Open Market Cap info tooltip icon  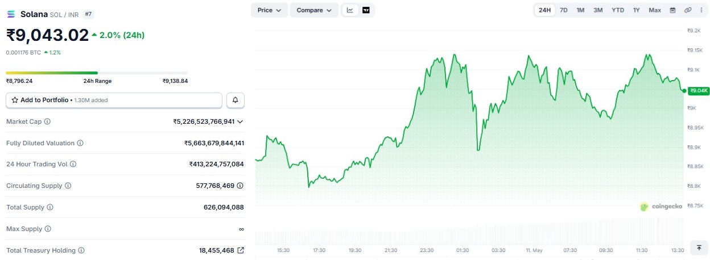coord(47,121)
